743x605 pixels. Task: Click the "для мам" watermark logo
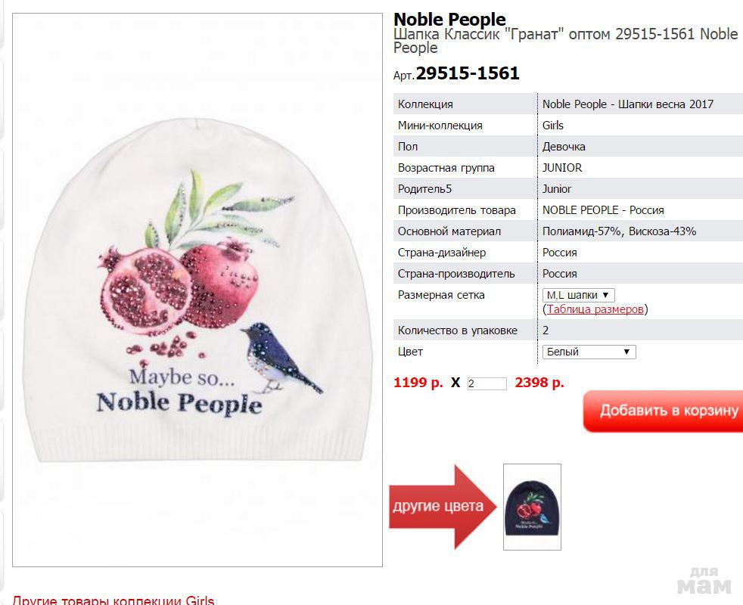point(704,581)
